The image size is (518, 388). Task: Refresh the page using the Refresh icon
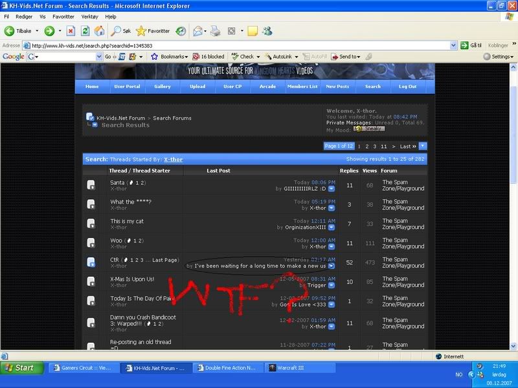(85, 31)
